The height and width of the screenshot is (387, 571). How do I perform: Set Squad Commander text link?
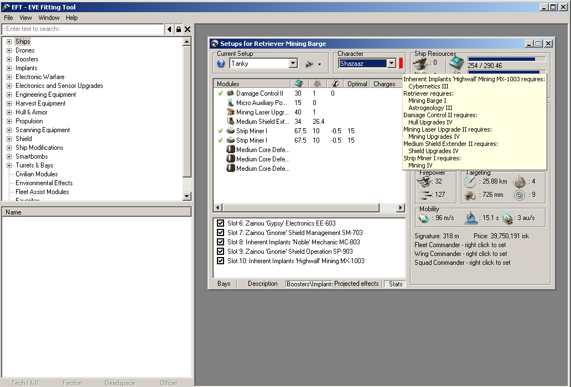point(462,263)
